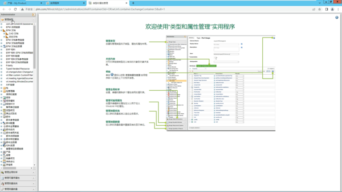Click the 部件主数据 icon
The width and height of the screenshot is (342, 192).
(4, 142)
